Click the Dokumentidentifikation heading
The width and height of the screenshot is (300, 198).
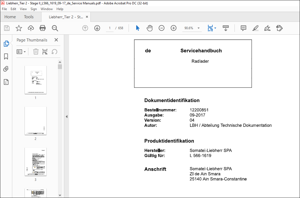pos(172,100)
